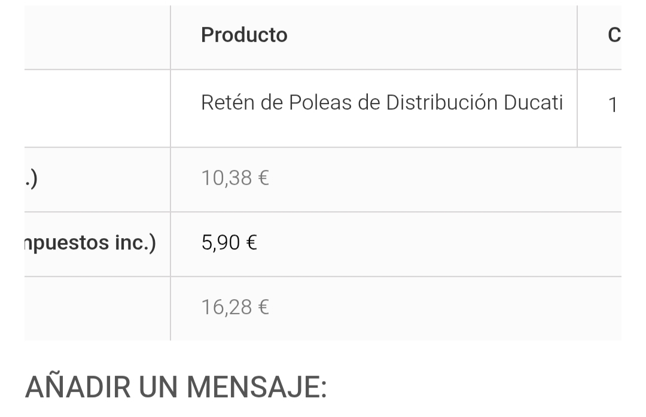The height and width of the screenshot is (417, 646).
Task: Click the euro sign after 5,90
Action: pyautogui.click(x=252, y=242)
